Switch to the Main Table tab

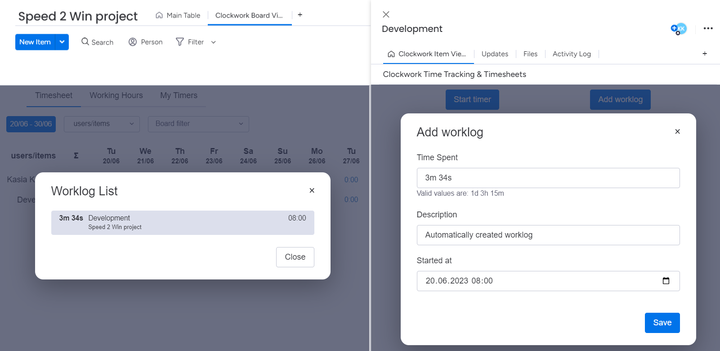(178, 15)
